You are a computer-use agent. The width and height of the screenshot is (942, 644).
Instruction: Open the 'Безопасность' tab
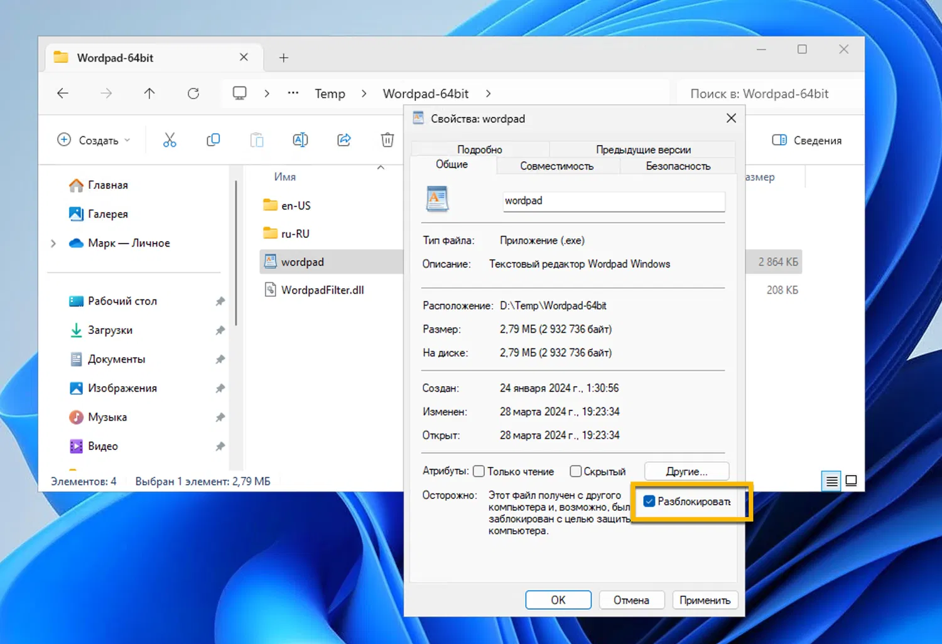click(678, 166)
